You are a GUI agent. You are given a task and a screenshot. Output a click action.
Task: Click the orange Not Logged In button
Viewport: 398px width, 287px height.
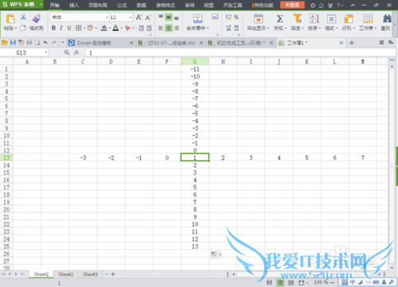(x=292, y=5)
